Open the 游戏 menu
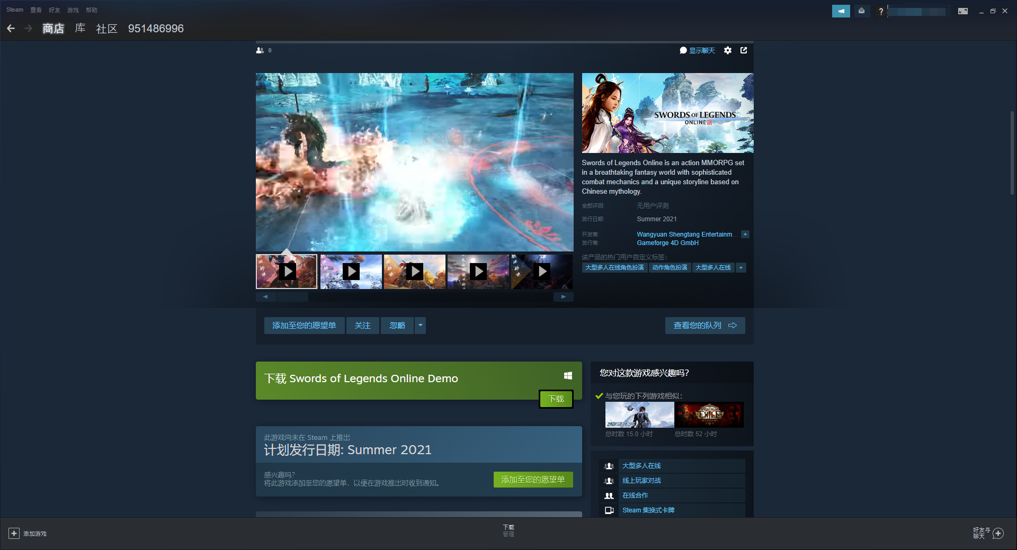This screenshot has width=1017, height=550. [73, 10]
